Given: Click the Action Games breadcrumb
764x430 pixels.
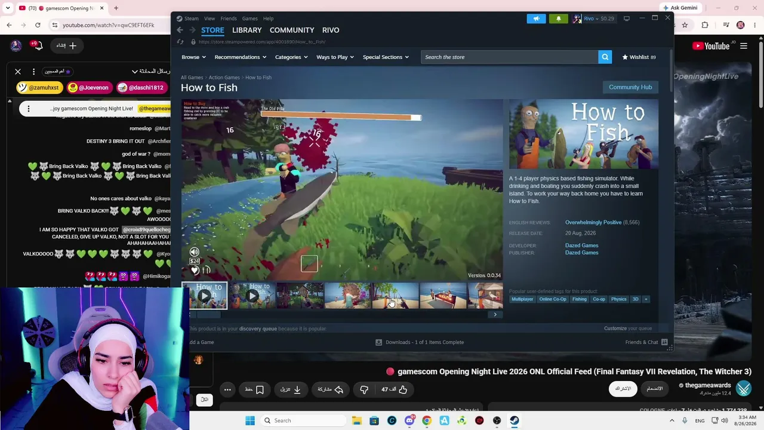Looking at the screenshot, I should pos(224,78).
